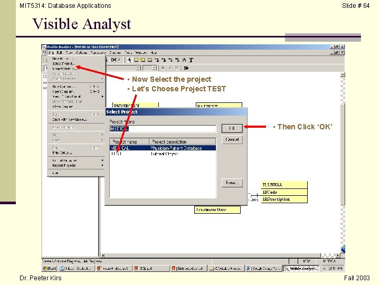The width and height of the screenshot is (380, 285).
Task: Open the Help menu
Action: pyautogui.click(x=154, y=53)
